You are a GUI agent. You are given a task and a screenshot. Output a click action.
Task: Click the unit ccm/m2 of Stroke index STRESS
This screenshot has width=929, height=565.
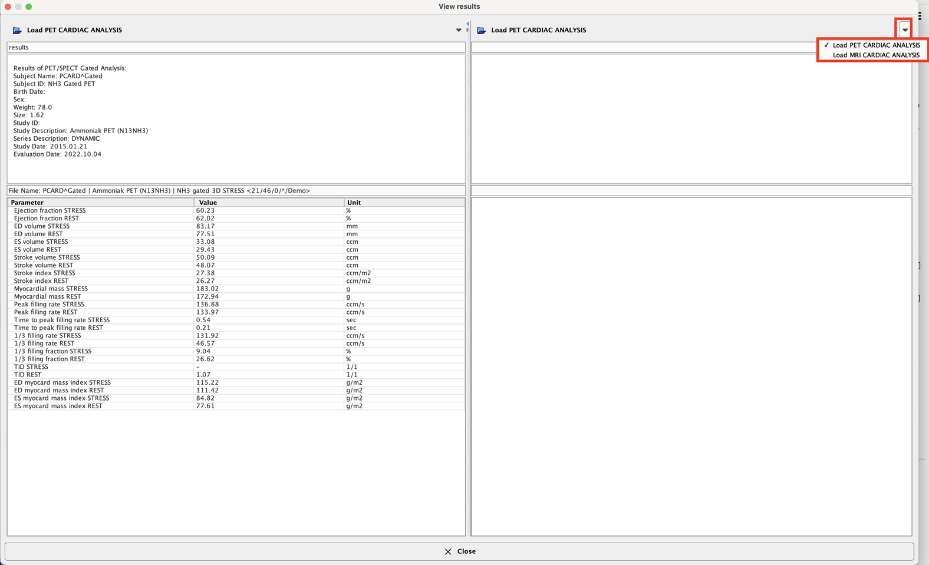[358, 273]
